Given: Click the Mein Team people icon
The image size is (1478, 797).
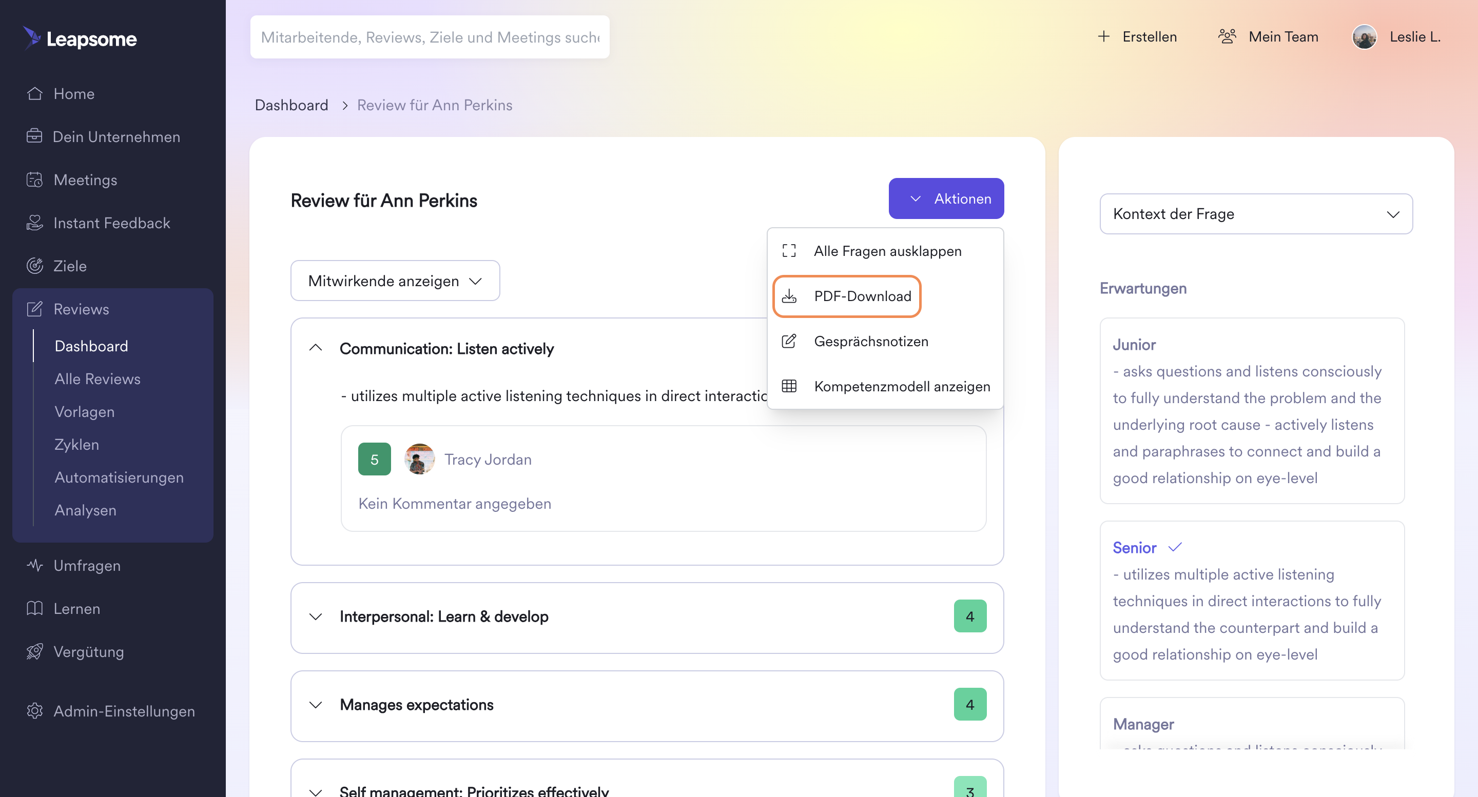Looking at the screenshot, I should [x=1227, y=36].
